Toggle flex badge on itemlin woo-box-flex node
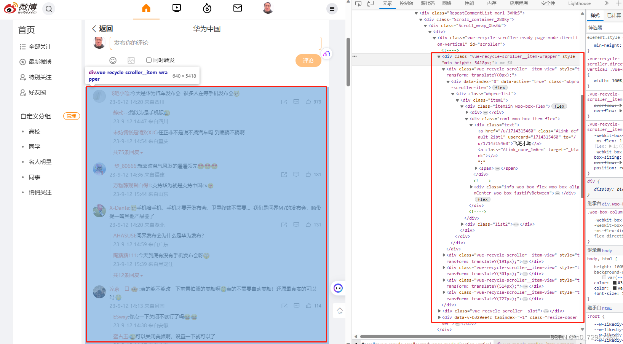This screenshot has height=344, width=623. point(559,106)
